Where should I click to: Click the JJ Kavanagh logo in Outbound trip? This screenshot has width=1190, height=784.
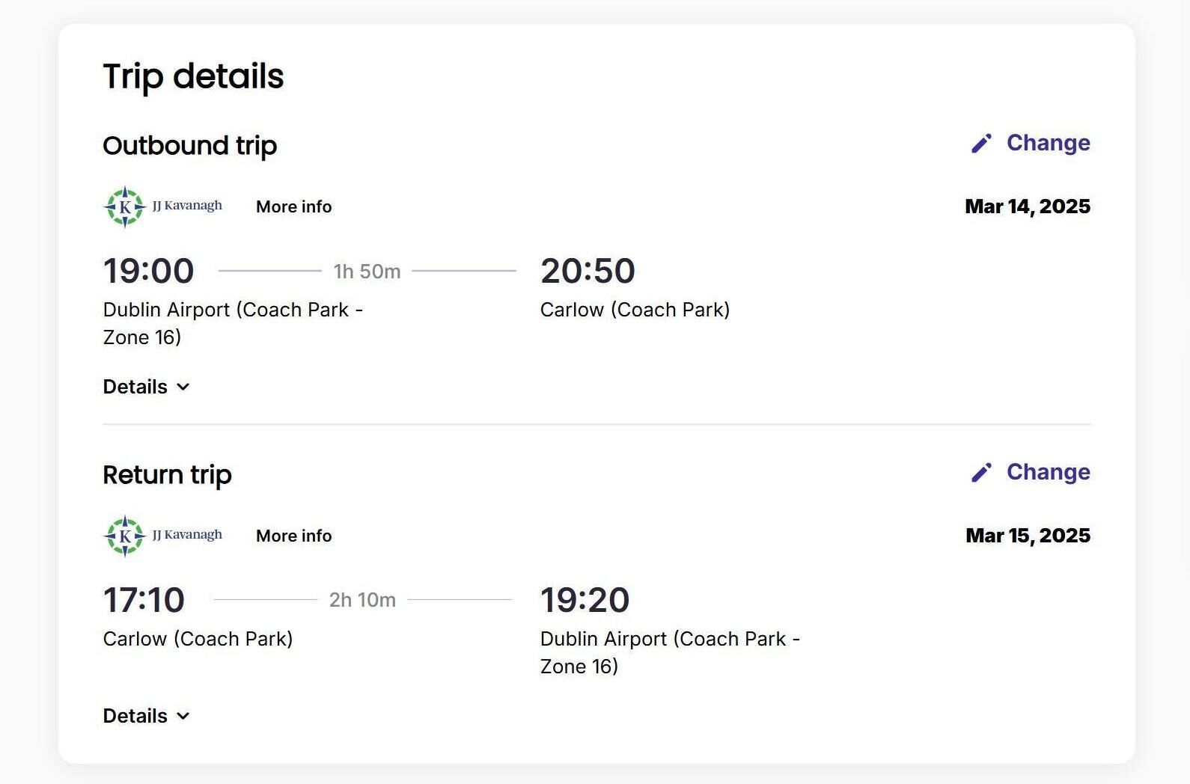[x=162, y=206]
